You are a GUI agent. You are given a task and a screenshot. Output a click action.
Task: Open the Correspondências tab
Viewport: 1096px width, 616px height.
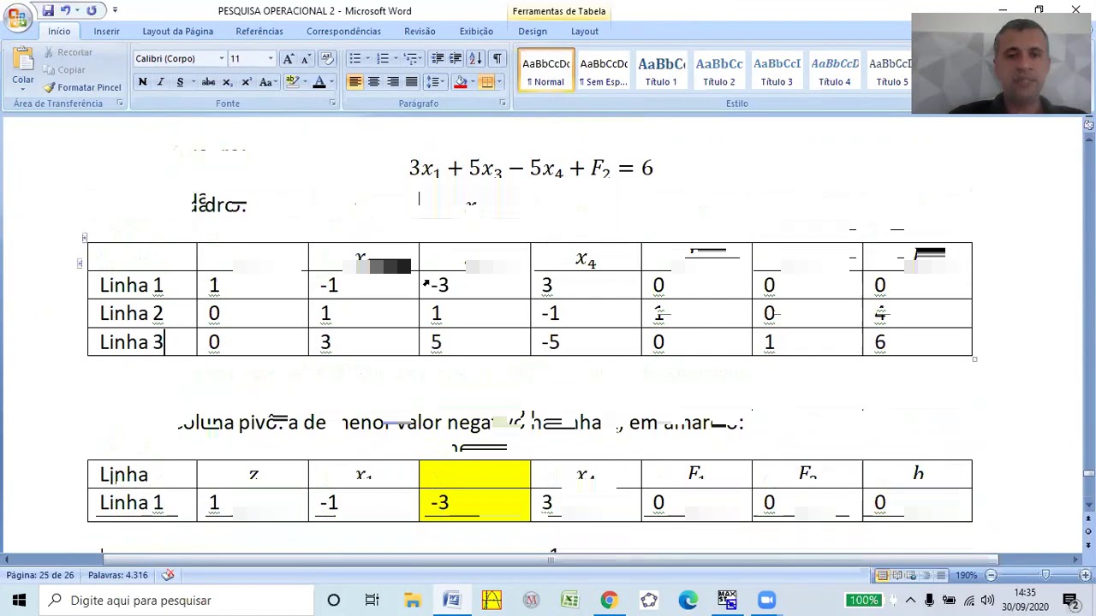coord(343,32)
